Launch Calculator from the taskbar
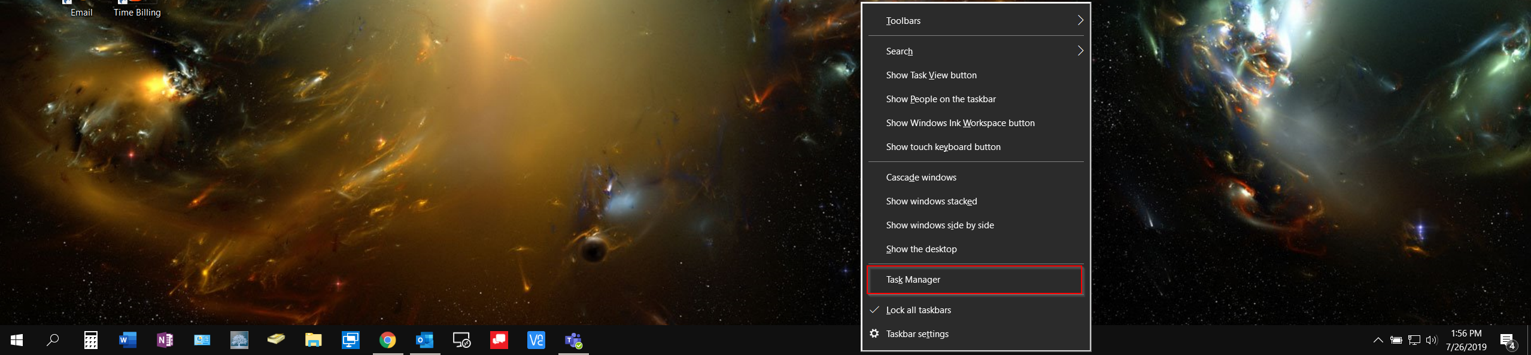Viewport: 1531px width, 355px height. [90, 340]
